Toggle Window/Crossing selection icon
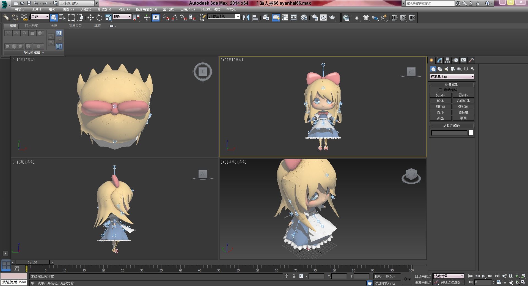Image resolution: width=528 pixels, height=286 pixels. pyautogui.click(x=80, y=18)
